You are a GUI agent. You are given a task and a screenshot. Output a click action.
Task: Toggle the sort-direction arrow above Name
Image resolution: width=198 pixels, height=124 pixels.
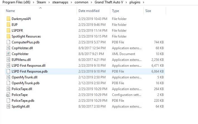[x=41, y=8]
